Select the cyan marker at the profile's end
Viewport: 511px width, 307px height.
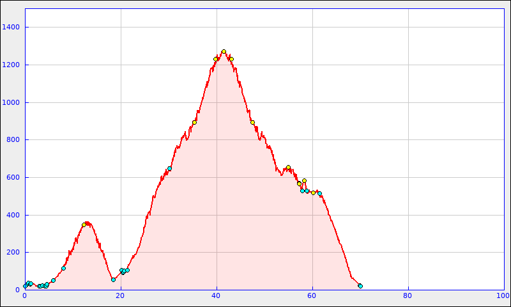coord(360,286)
